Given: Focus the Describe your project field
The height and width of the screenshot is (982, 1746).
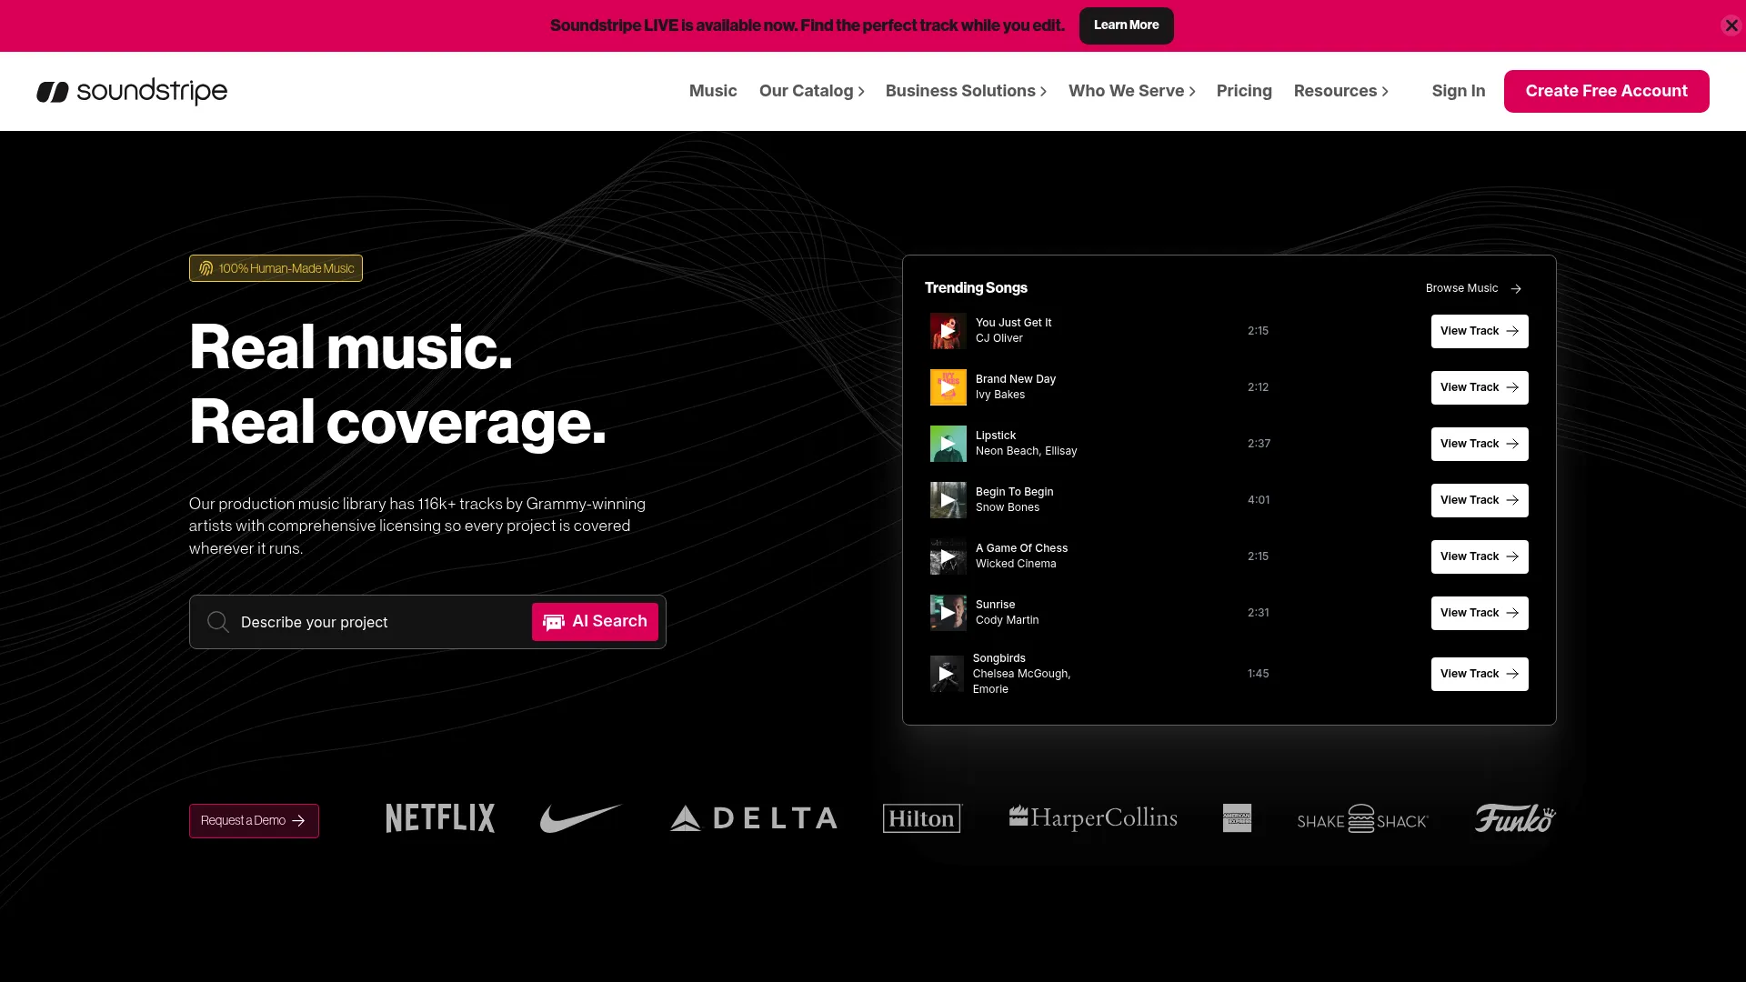Looking at the screenshot, I should [x=382, y=622].
